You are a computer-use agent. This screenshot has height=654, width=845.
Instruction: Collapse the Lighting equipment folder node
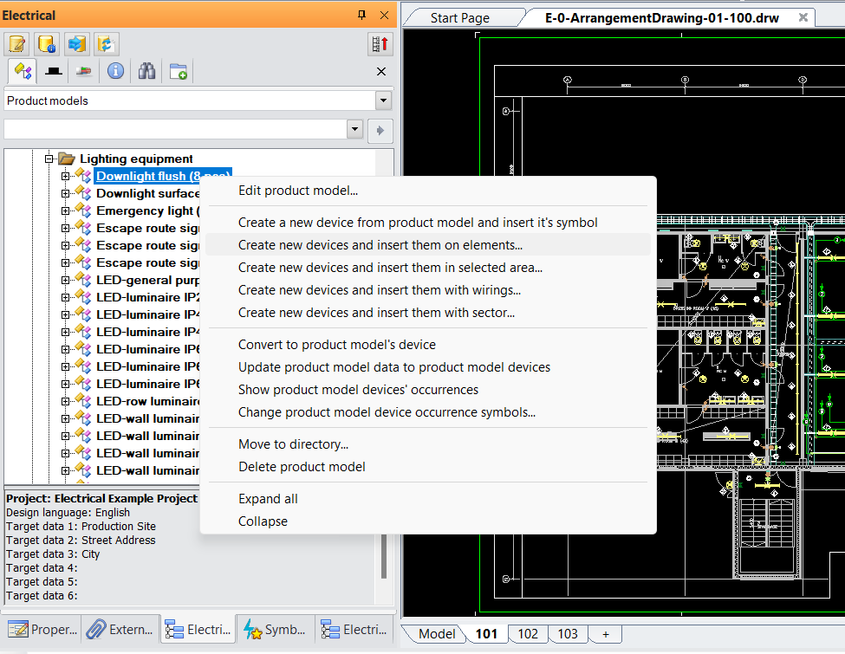click(x=49, y=159)
